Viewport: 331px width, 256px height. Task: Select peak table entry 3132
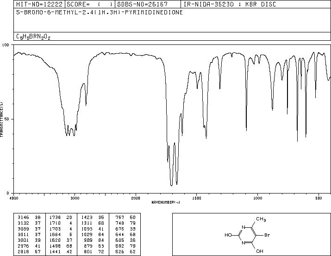[29, 223]
